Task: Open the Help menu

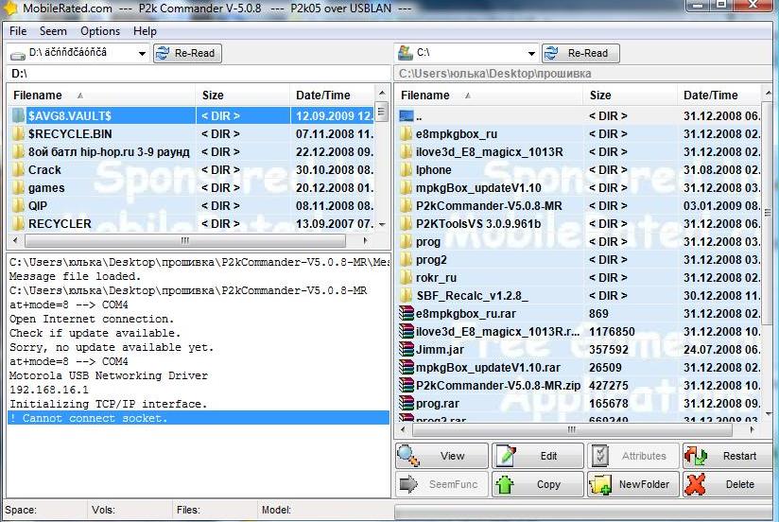Action: (145, 31)
